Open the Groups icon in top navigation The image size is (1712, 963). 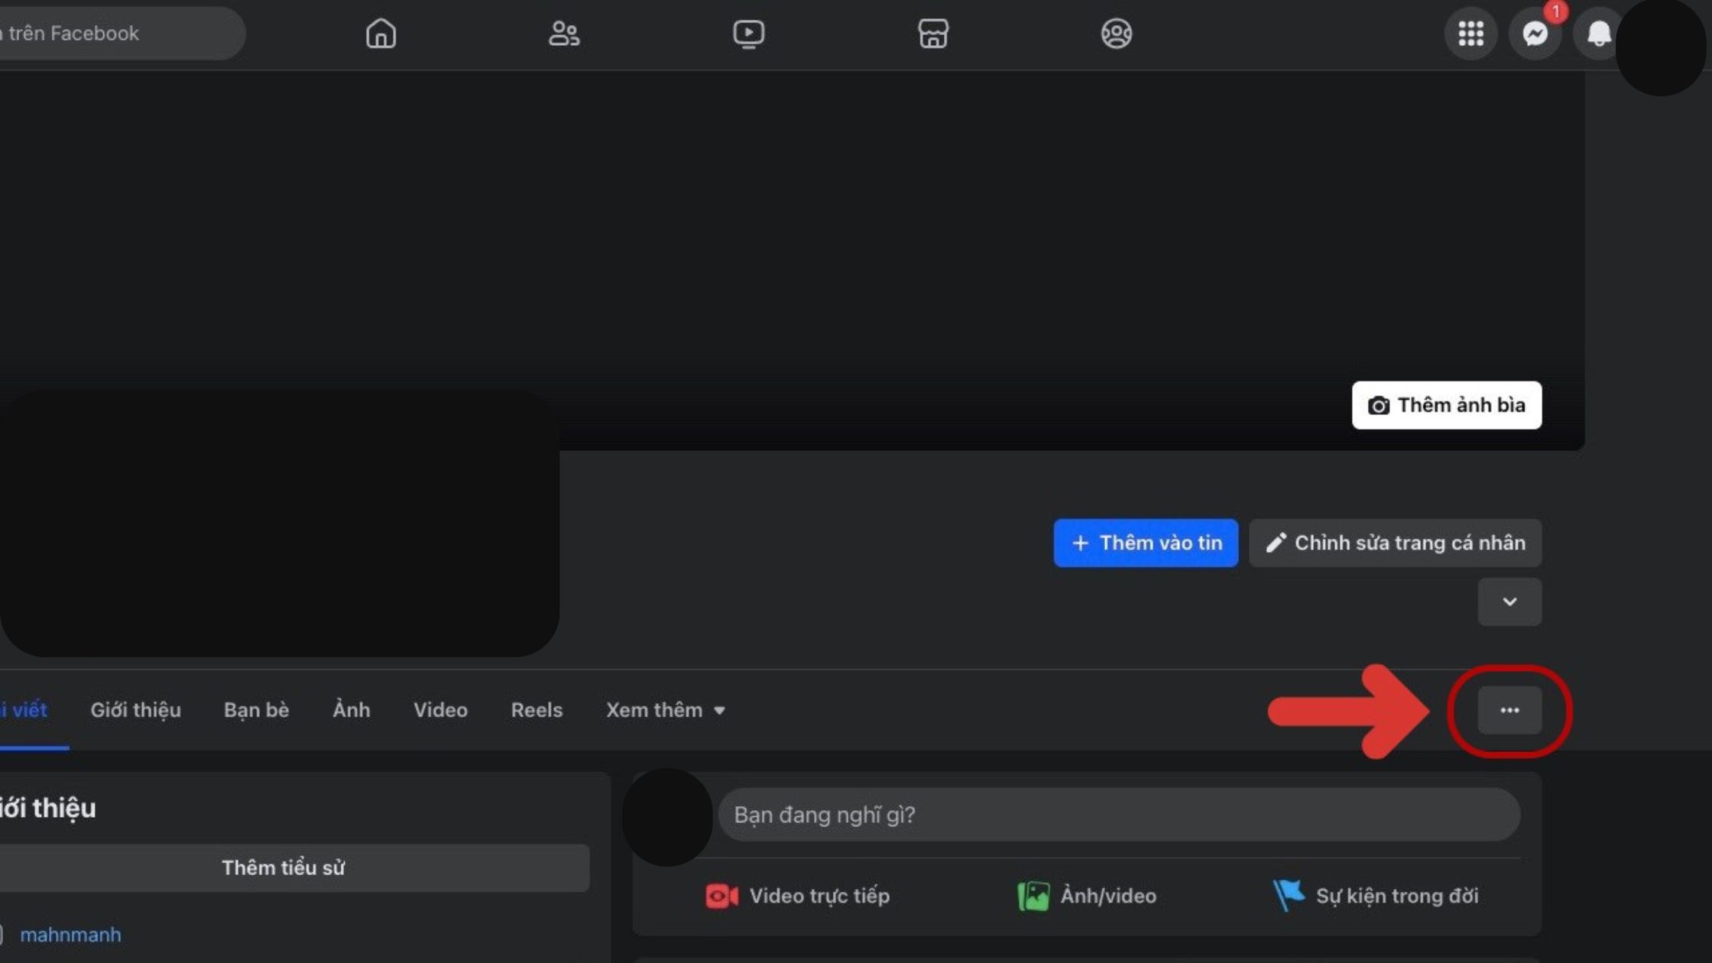pos(1116,34)
